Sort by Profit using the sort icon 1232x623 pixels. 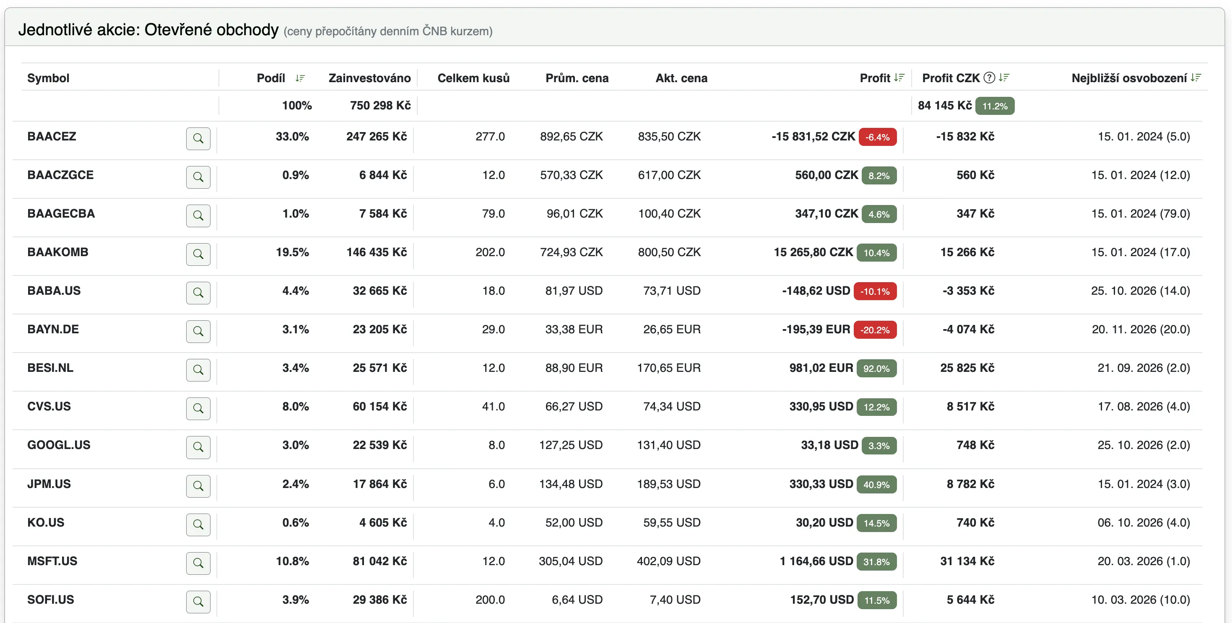coord(899,78)
